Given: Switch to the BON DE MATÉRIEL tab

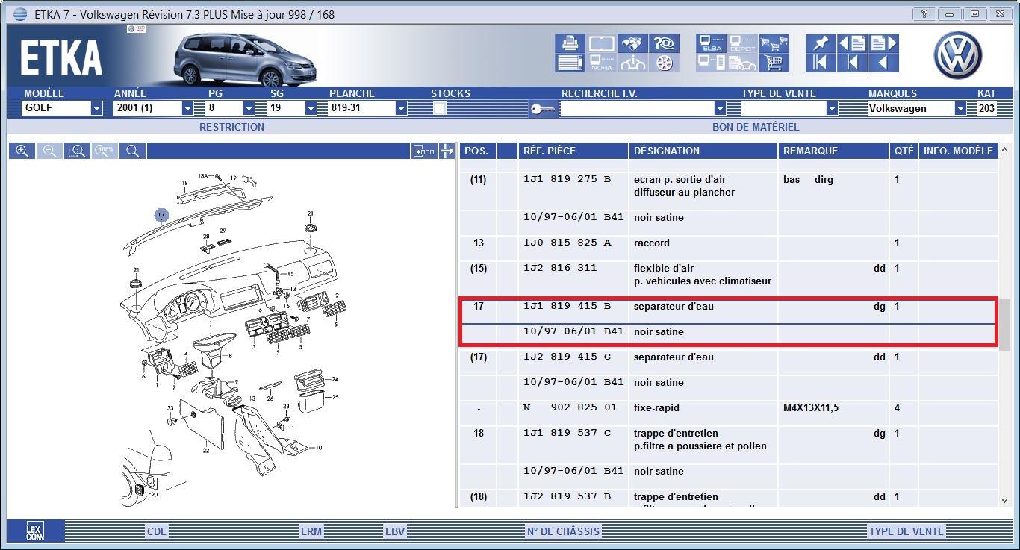Looking at the screenshot, I should tap(756, 127).
